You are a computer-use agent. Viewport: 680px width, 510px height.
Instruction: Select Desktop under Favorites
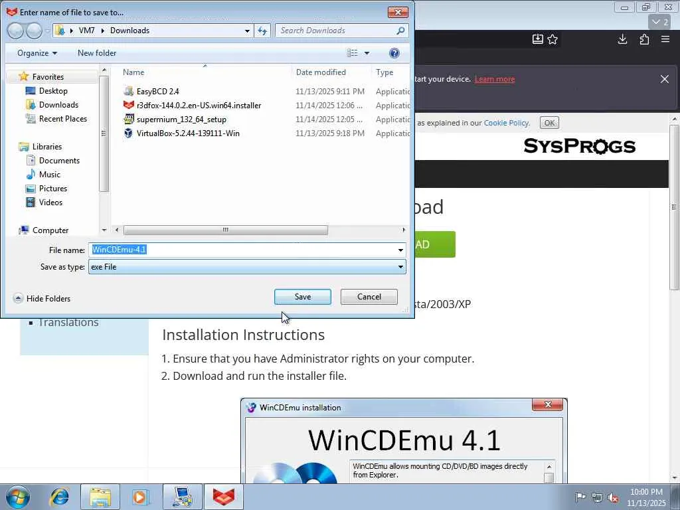point(53,90)
